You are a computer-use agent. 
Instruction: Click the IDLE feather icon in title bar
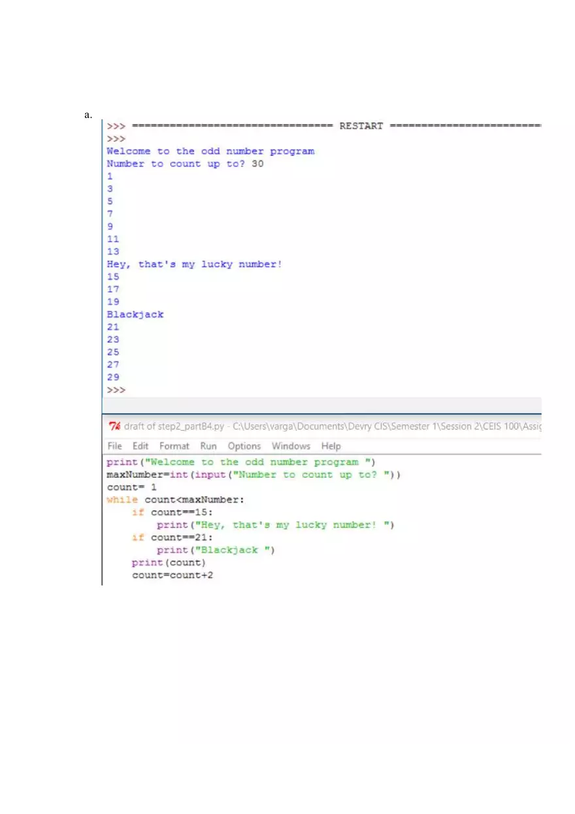tap(114, 426)
